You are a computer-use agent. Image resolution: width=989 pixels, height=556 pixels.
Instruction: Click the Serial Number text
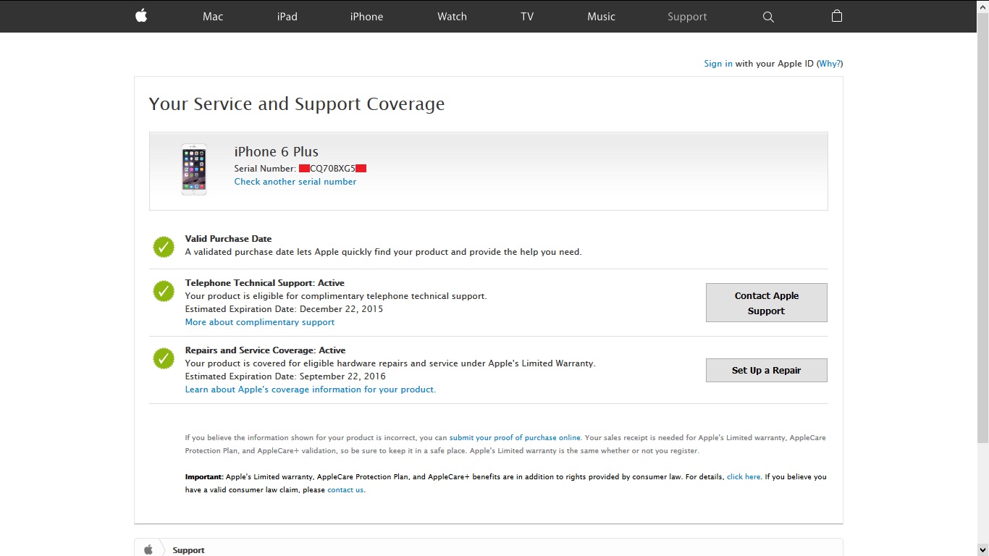(300, 169)
